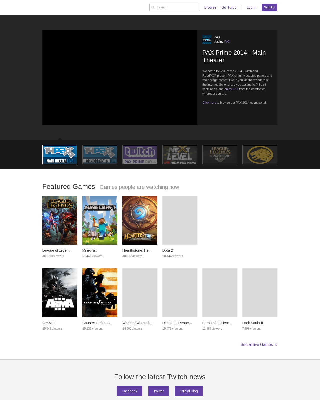Click the search magnifier icon
The height and width of the screenshot is (400, 320).
(x=153, y=7)
